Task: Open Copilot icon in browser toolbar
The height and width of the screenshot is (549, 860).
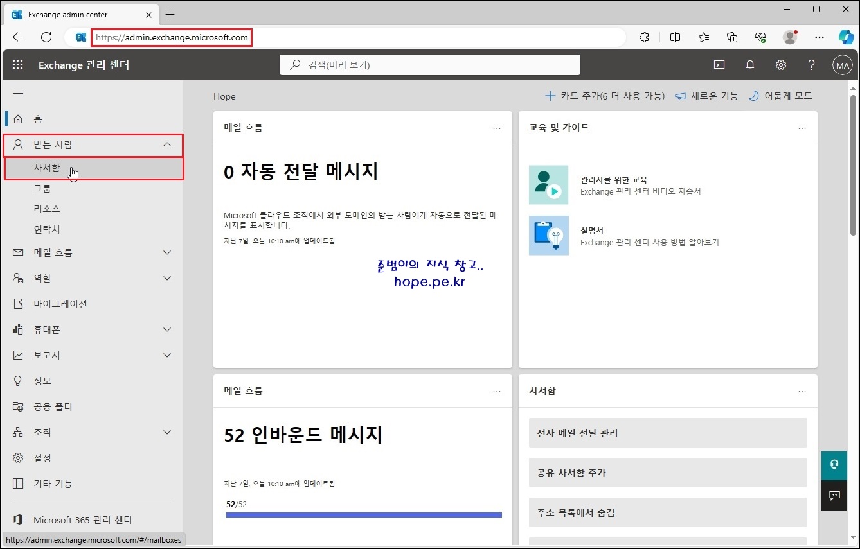Action: (847, 37)
